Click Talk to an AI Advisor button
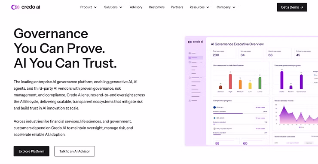318x164 pixels. click(x=74, y=151)
